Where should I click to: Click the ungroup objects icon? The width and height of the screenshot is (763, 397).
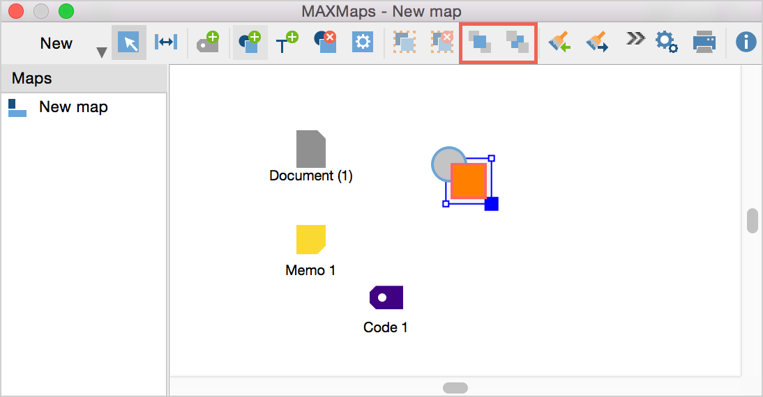click(x=441, y=42)
